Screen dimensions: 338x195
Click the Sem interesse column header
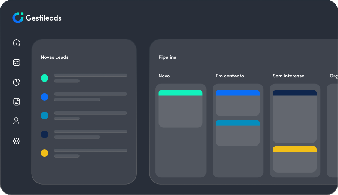click(x=288, y=76)
